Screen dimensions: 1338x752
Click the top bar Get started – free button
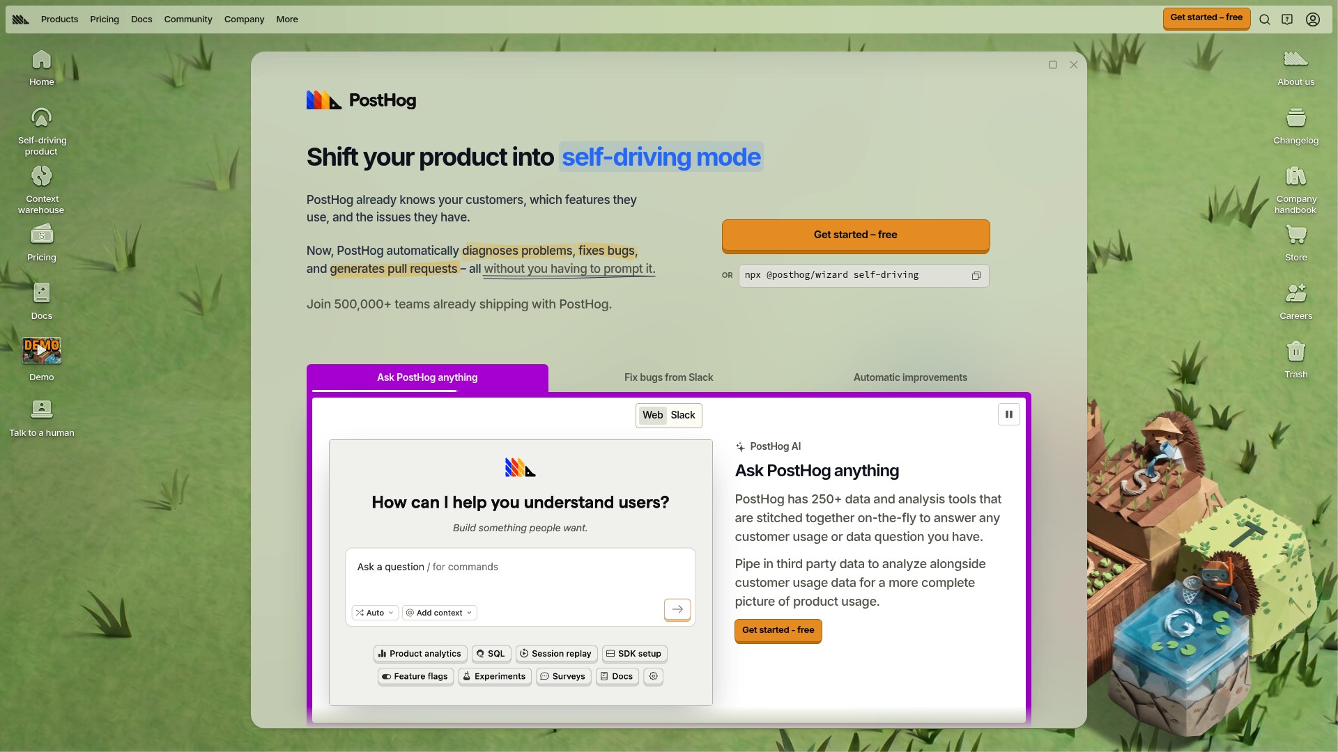(1206, 18)
